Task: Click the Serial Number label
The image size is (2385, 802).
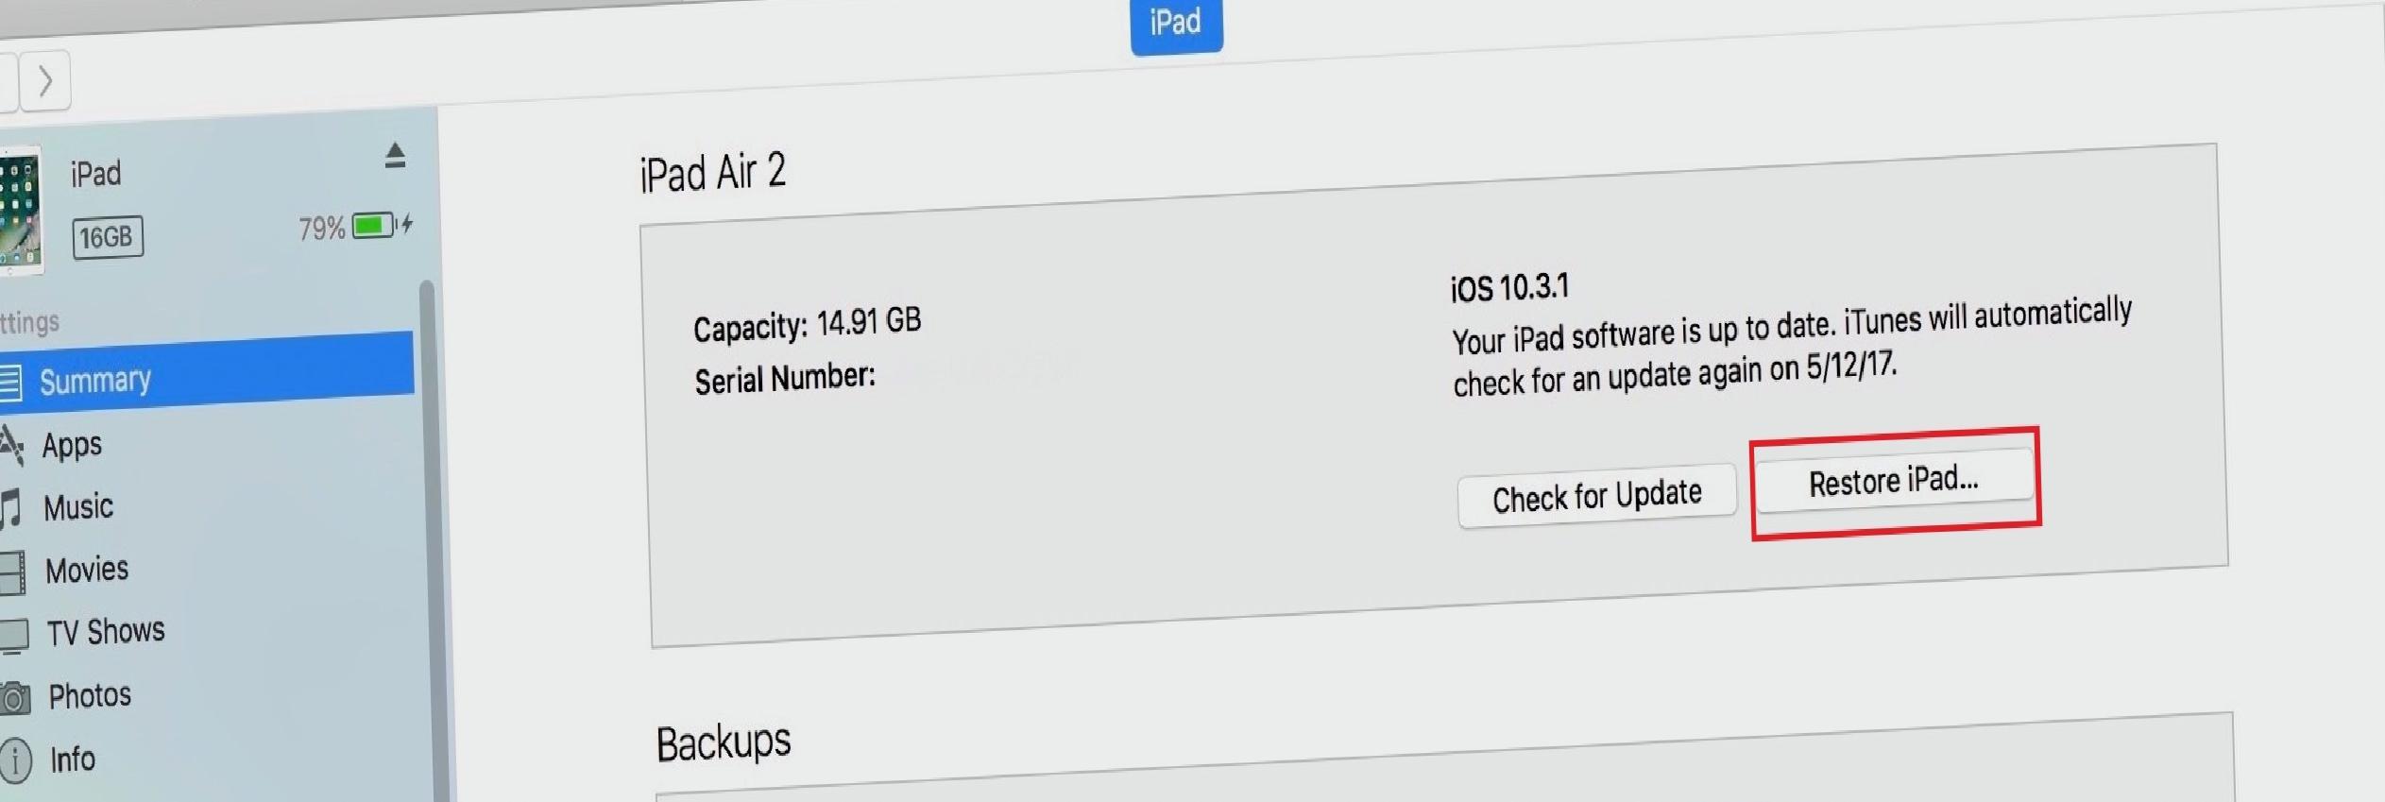Action: tap(785, 378)
